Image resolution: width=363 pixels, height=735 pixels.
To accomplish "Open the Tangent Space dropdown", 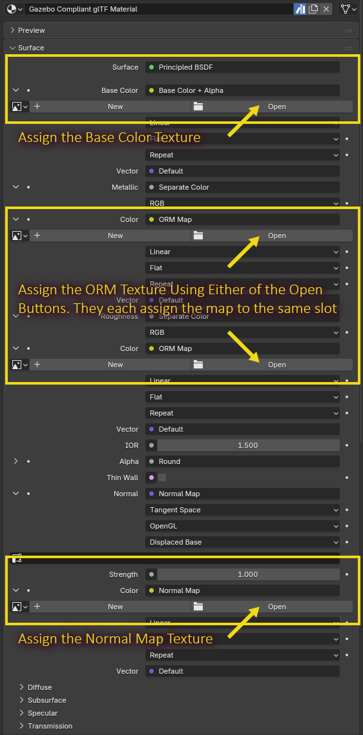I will [242, 510].
